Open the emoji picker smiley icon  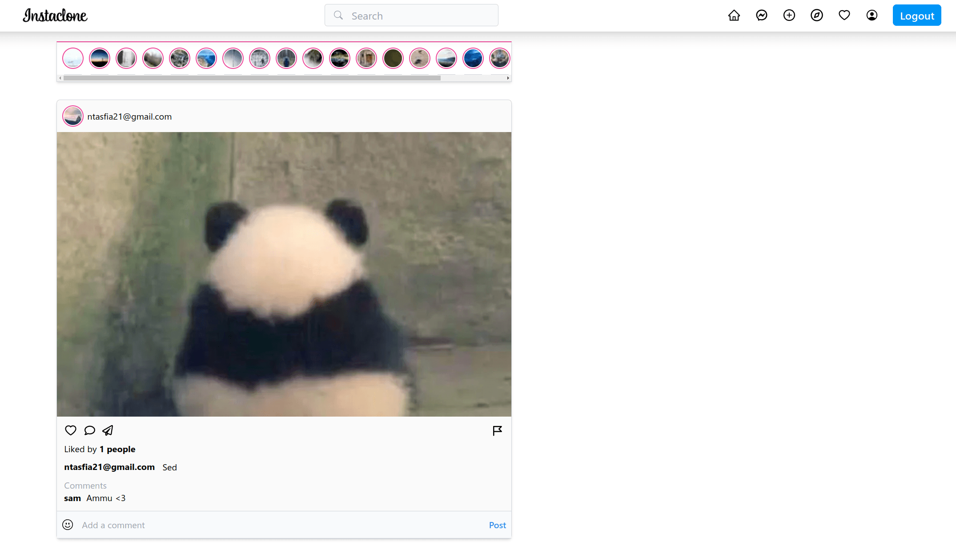pos(68,525)
